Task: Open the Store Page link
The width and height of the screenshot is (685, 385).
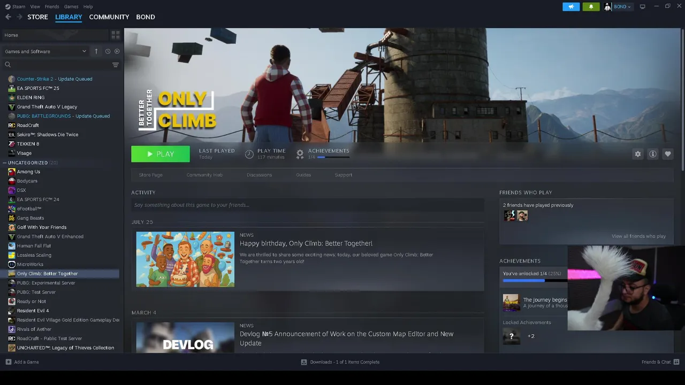Action: [151, 175]
